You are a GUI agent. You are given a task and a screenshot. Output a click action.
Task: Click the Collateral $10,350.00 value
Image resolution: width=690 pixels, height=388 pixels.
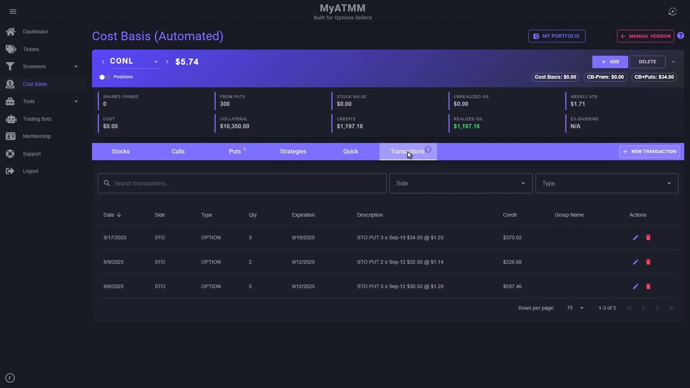[x=234, y=126]
